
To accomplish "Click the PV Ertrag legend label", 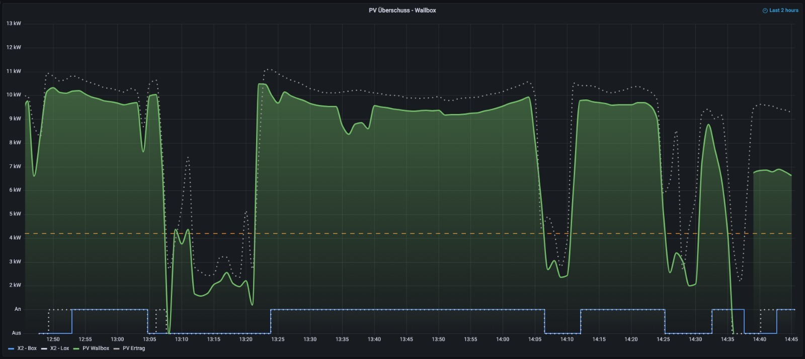I will pos(134,348).
